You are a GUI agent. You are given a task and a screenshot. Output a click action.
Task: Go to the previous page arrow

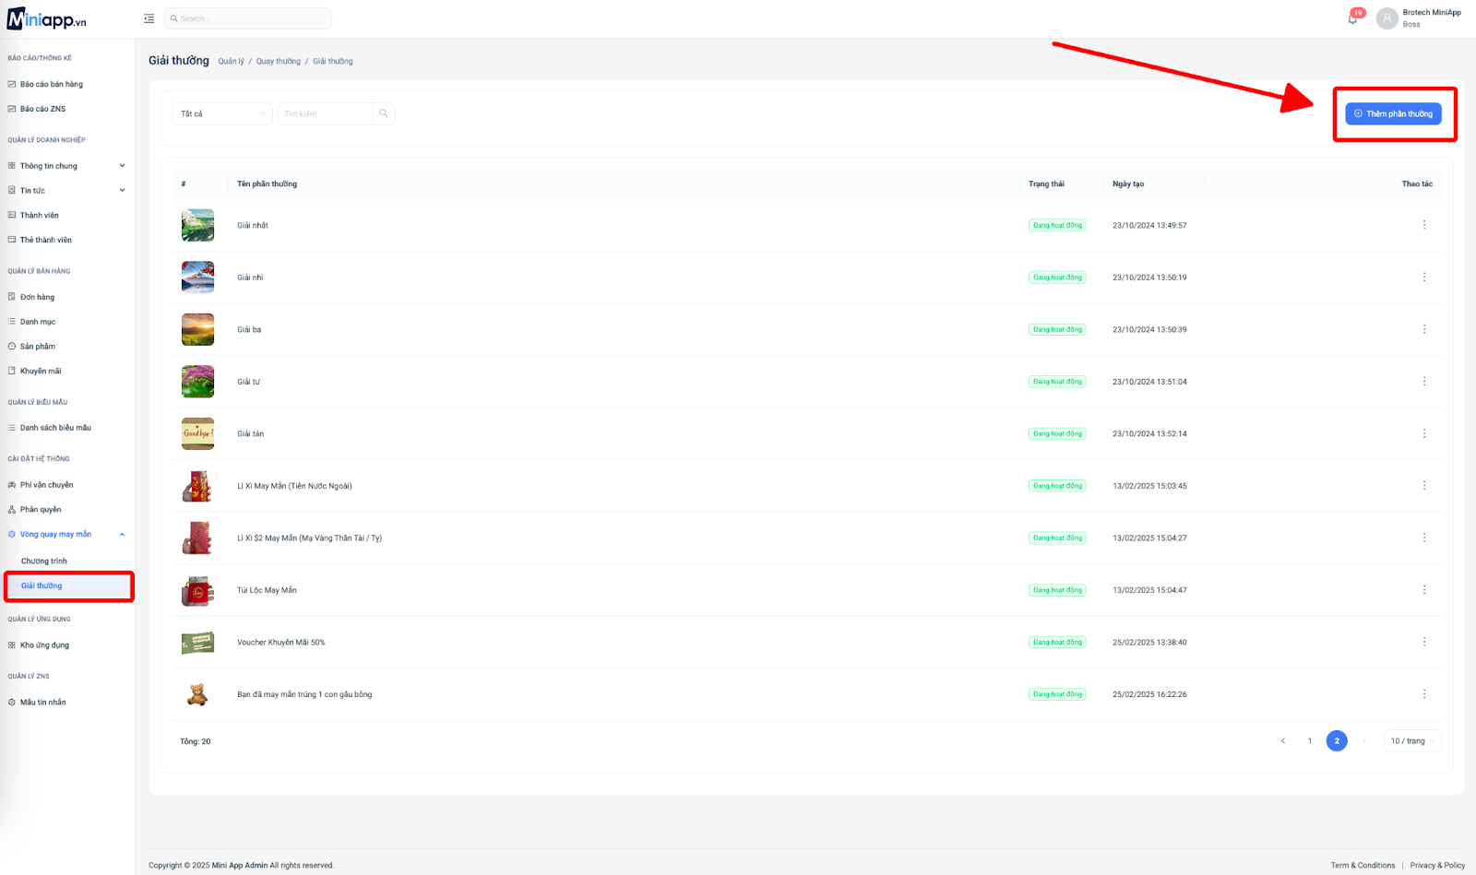tap(1282, 741)
